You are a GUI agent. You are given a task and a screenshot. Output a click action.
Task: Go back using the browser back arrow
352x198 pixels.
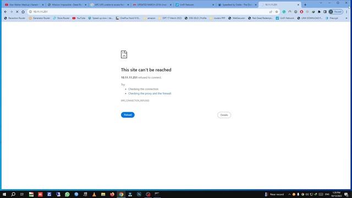tap(5, 12)
